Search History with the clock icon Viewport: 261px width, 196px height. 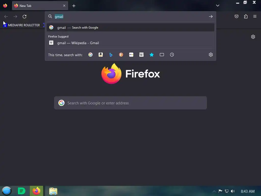pyautogui.click(x=172, y=55)
